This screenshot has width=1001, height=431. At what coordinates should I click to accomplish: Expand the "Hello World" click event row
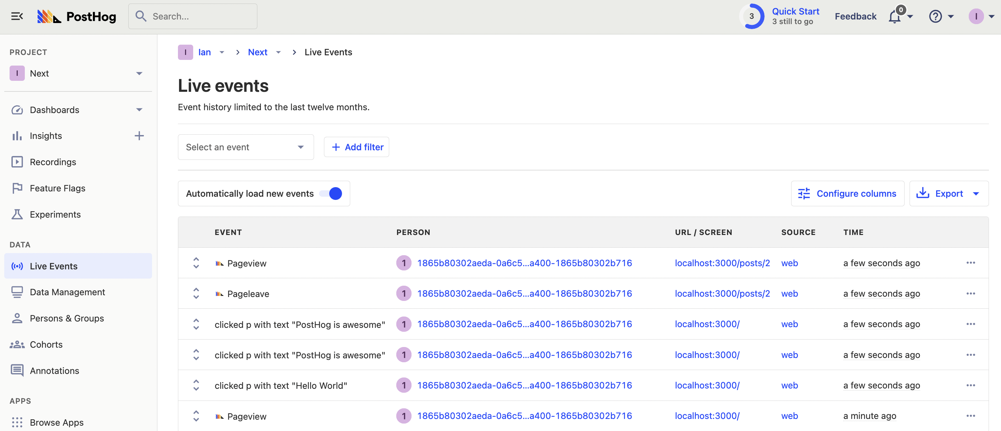(x=196, y=385)
